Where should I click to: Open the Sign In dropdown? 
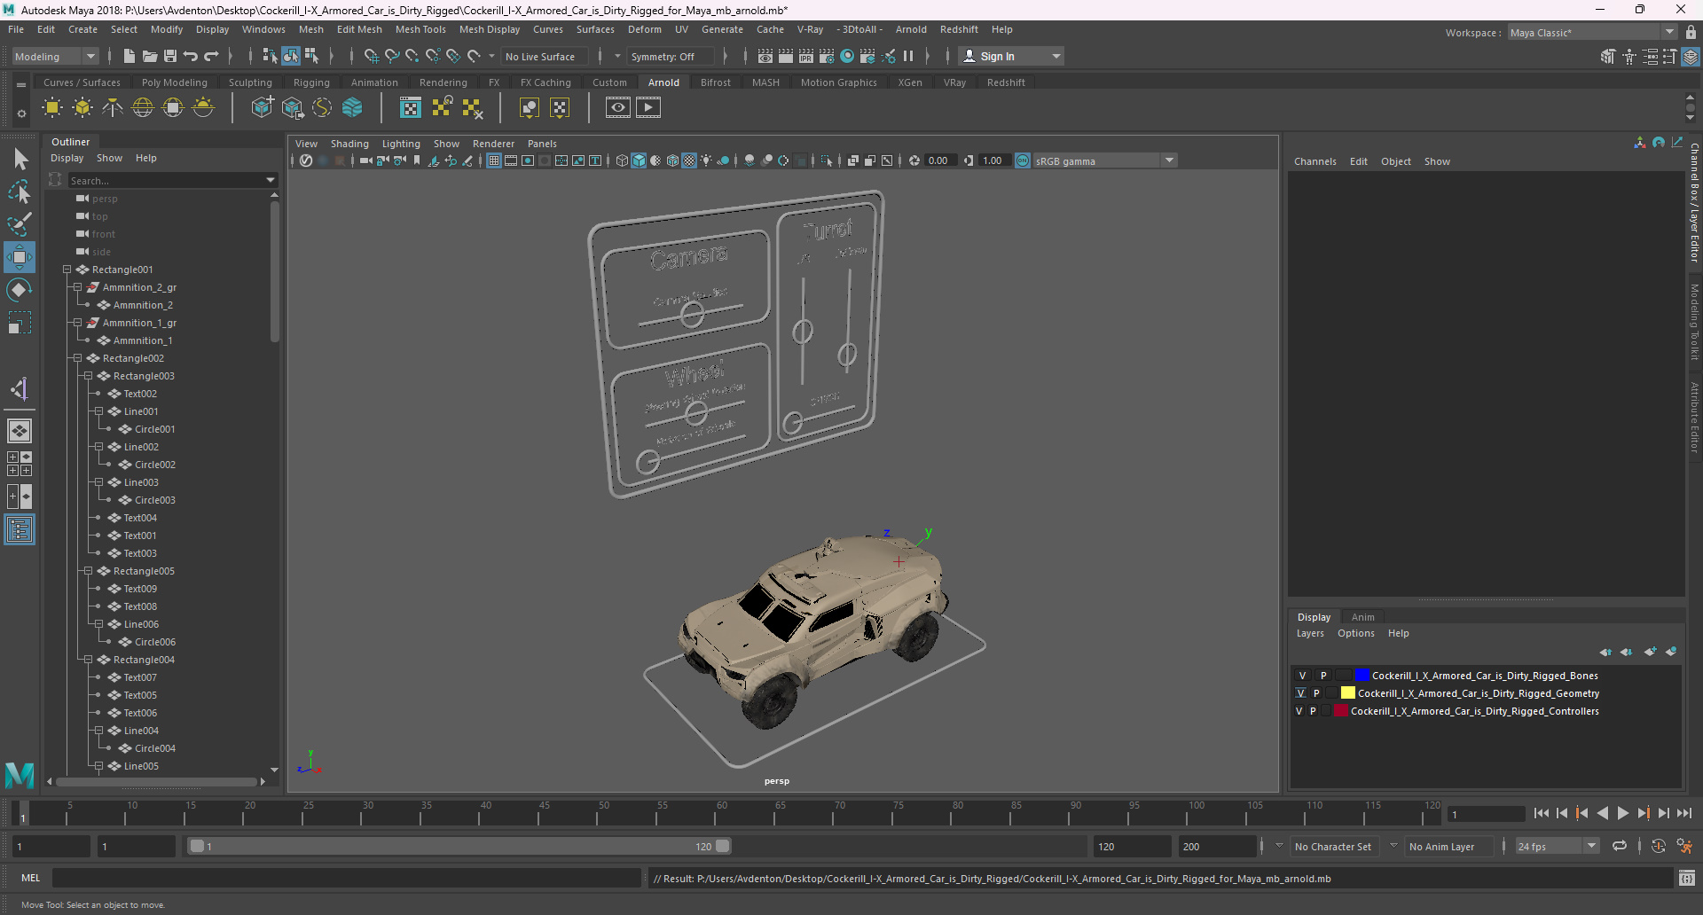[1012, 56]
